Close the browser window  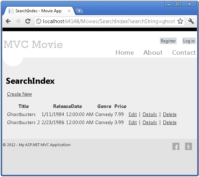[x=189, y=4]
